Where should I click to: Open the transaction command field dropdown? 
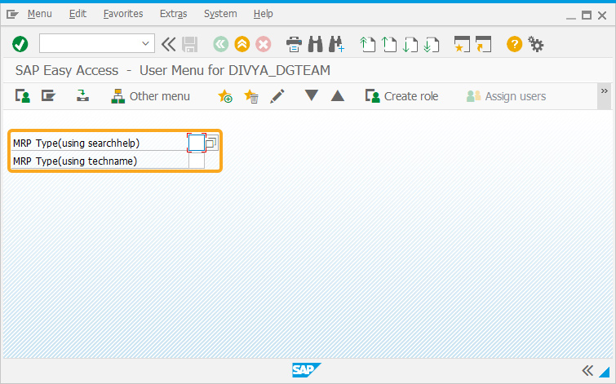(x=145, y=43)
